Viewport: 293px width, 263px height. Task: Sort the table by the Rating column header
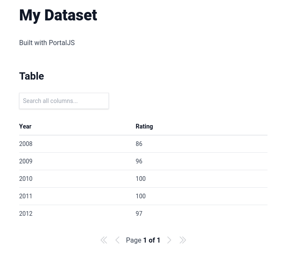pos(144,126)
